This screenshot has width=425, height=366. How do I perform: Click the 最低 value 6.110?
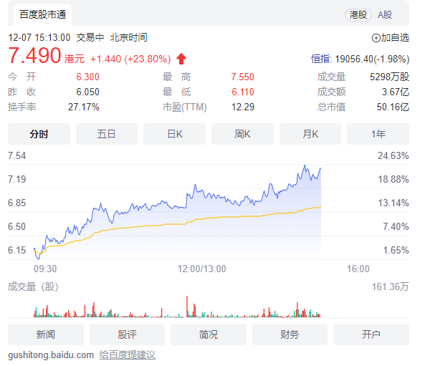coord(243,92)
